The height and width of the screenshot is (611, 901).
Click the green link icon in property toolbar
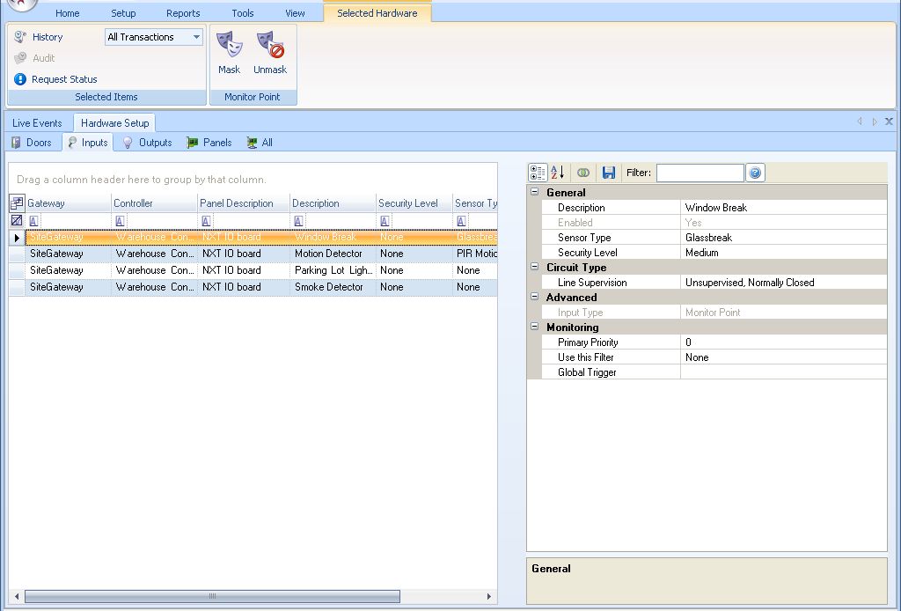(x=582, y=173)
